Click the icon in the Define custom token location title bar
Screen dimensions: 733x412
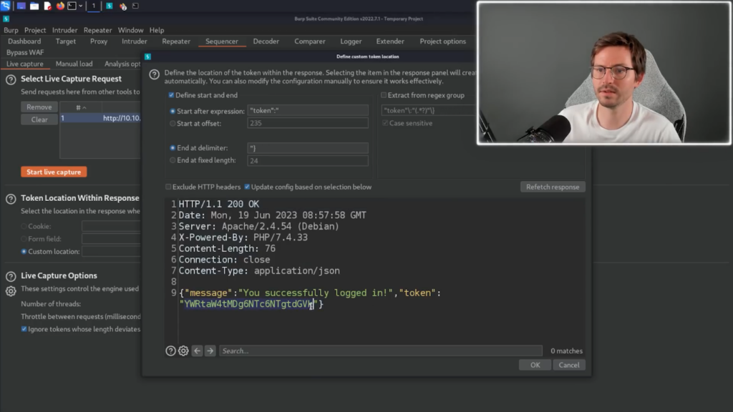pyautogui.click(x=147, y=57)
